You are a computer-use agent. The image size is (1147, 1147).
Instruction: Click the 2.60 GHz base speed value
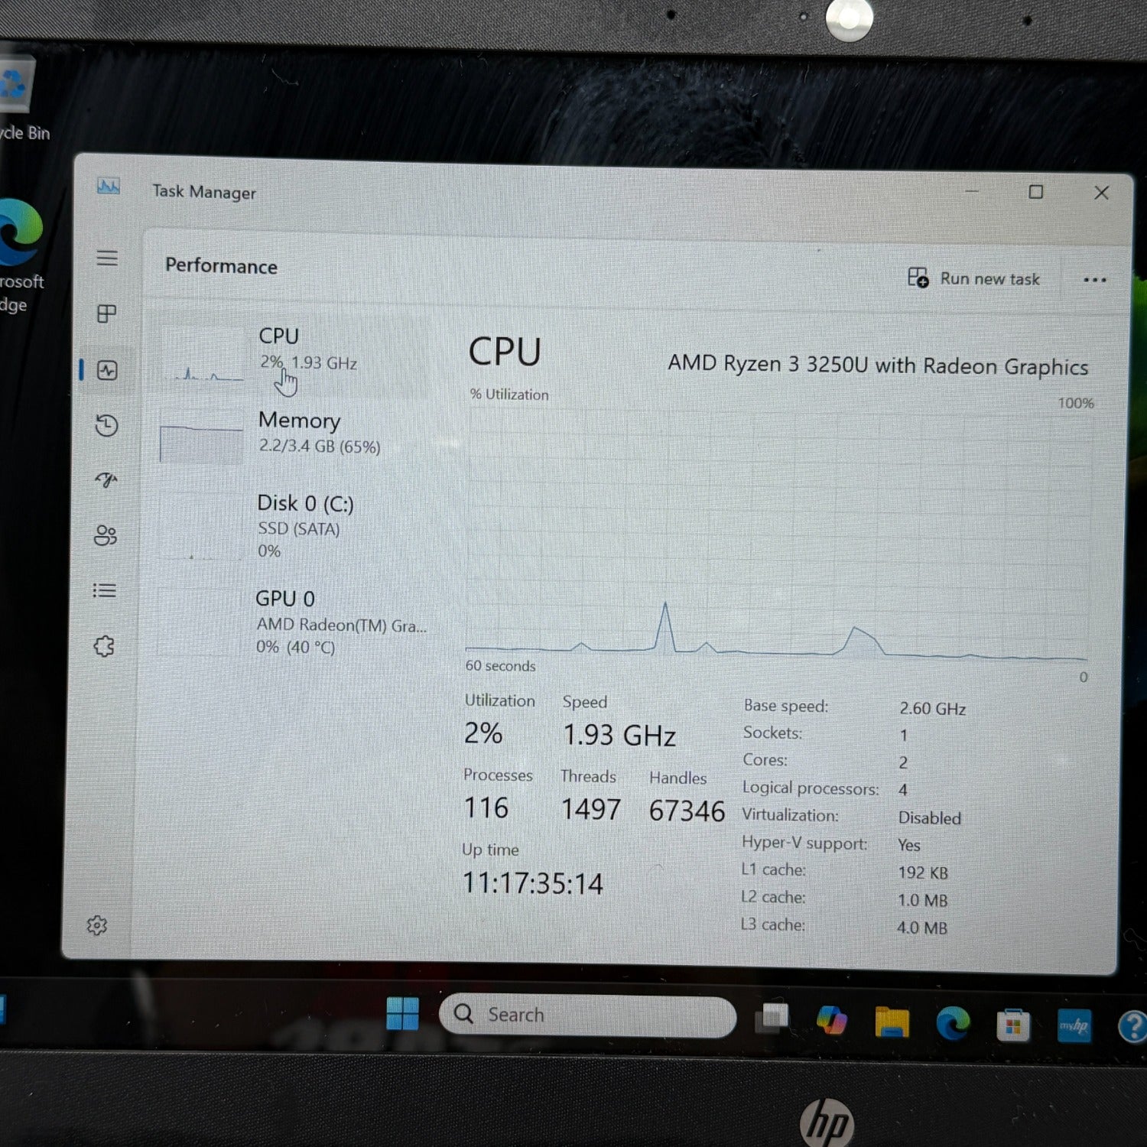(932, 709)
